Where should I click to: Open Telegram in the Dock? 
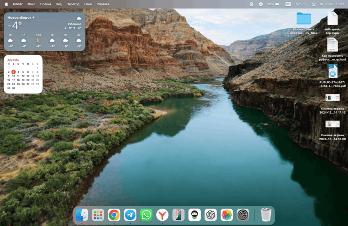point(130,215)
